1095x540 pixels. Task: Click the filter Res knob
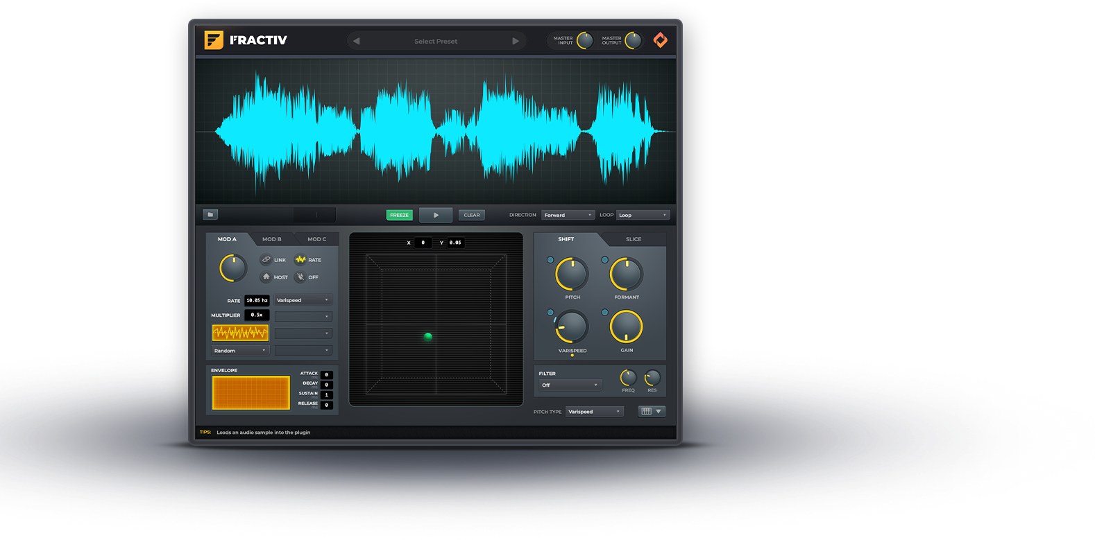(652, 378)
